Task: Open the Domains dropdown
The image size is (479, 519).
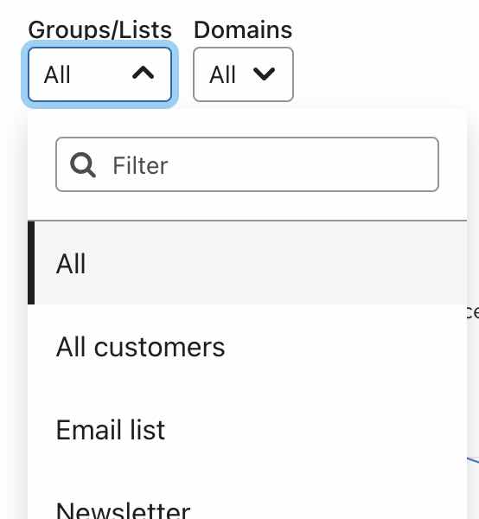Action: pyautogui.click(x=243, y=74)
